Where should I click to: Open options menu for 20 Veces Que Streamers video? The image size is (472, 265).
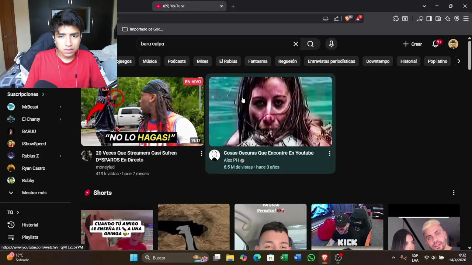click(201, 153)
